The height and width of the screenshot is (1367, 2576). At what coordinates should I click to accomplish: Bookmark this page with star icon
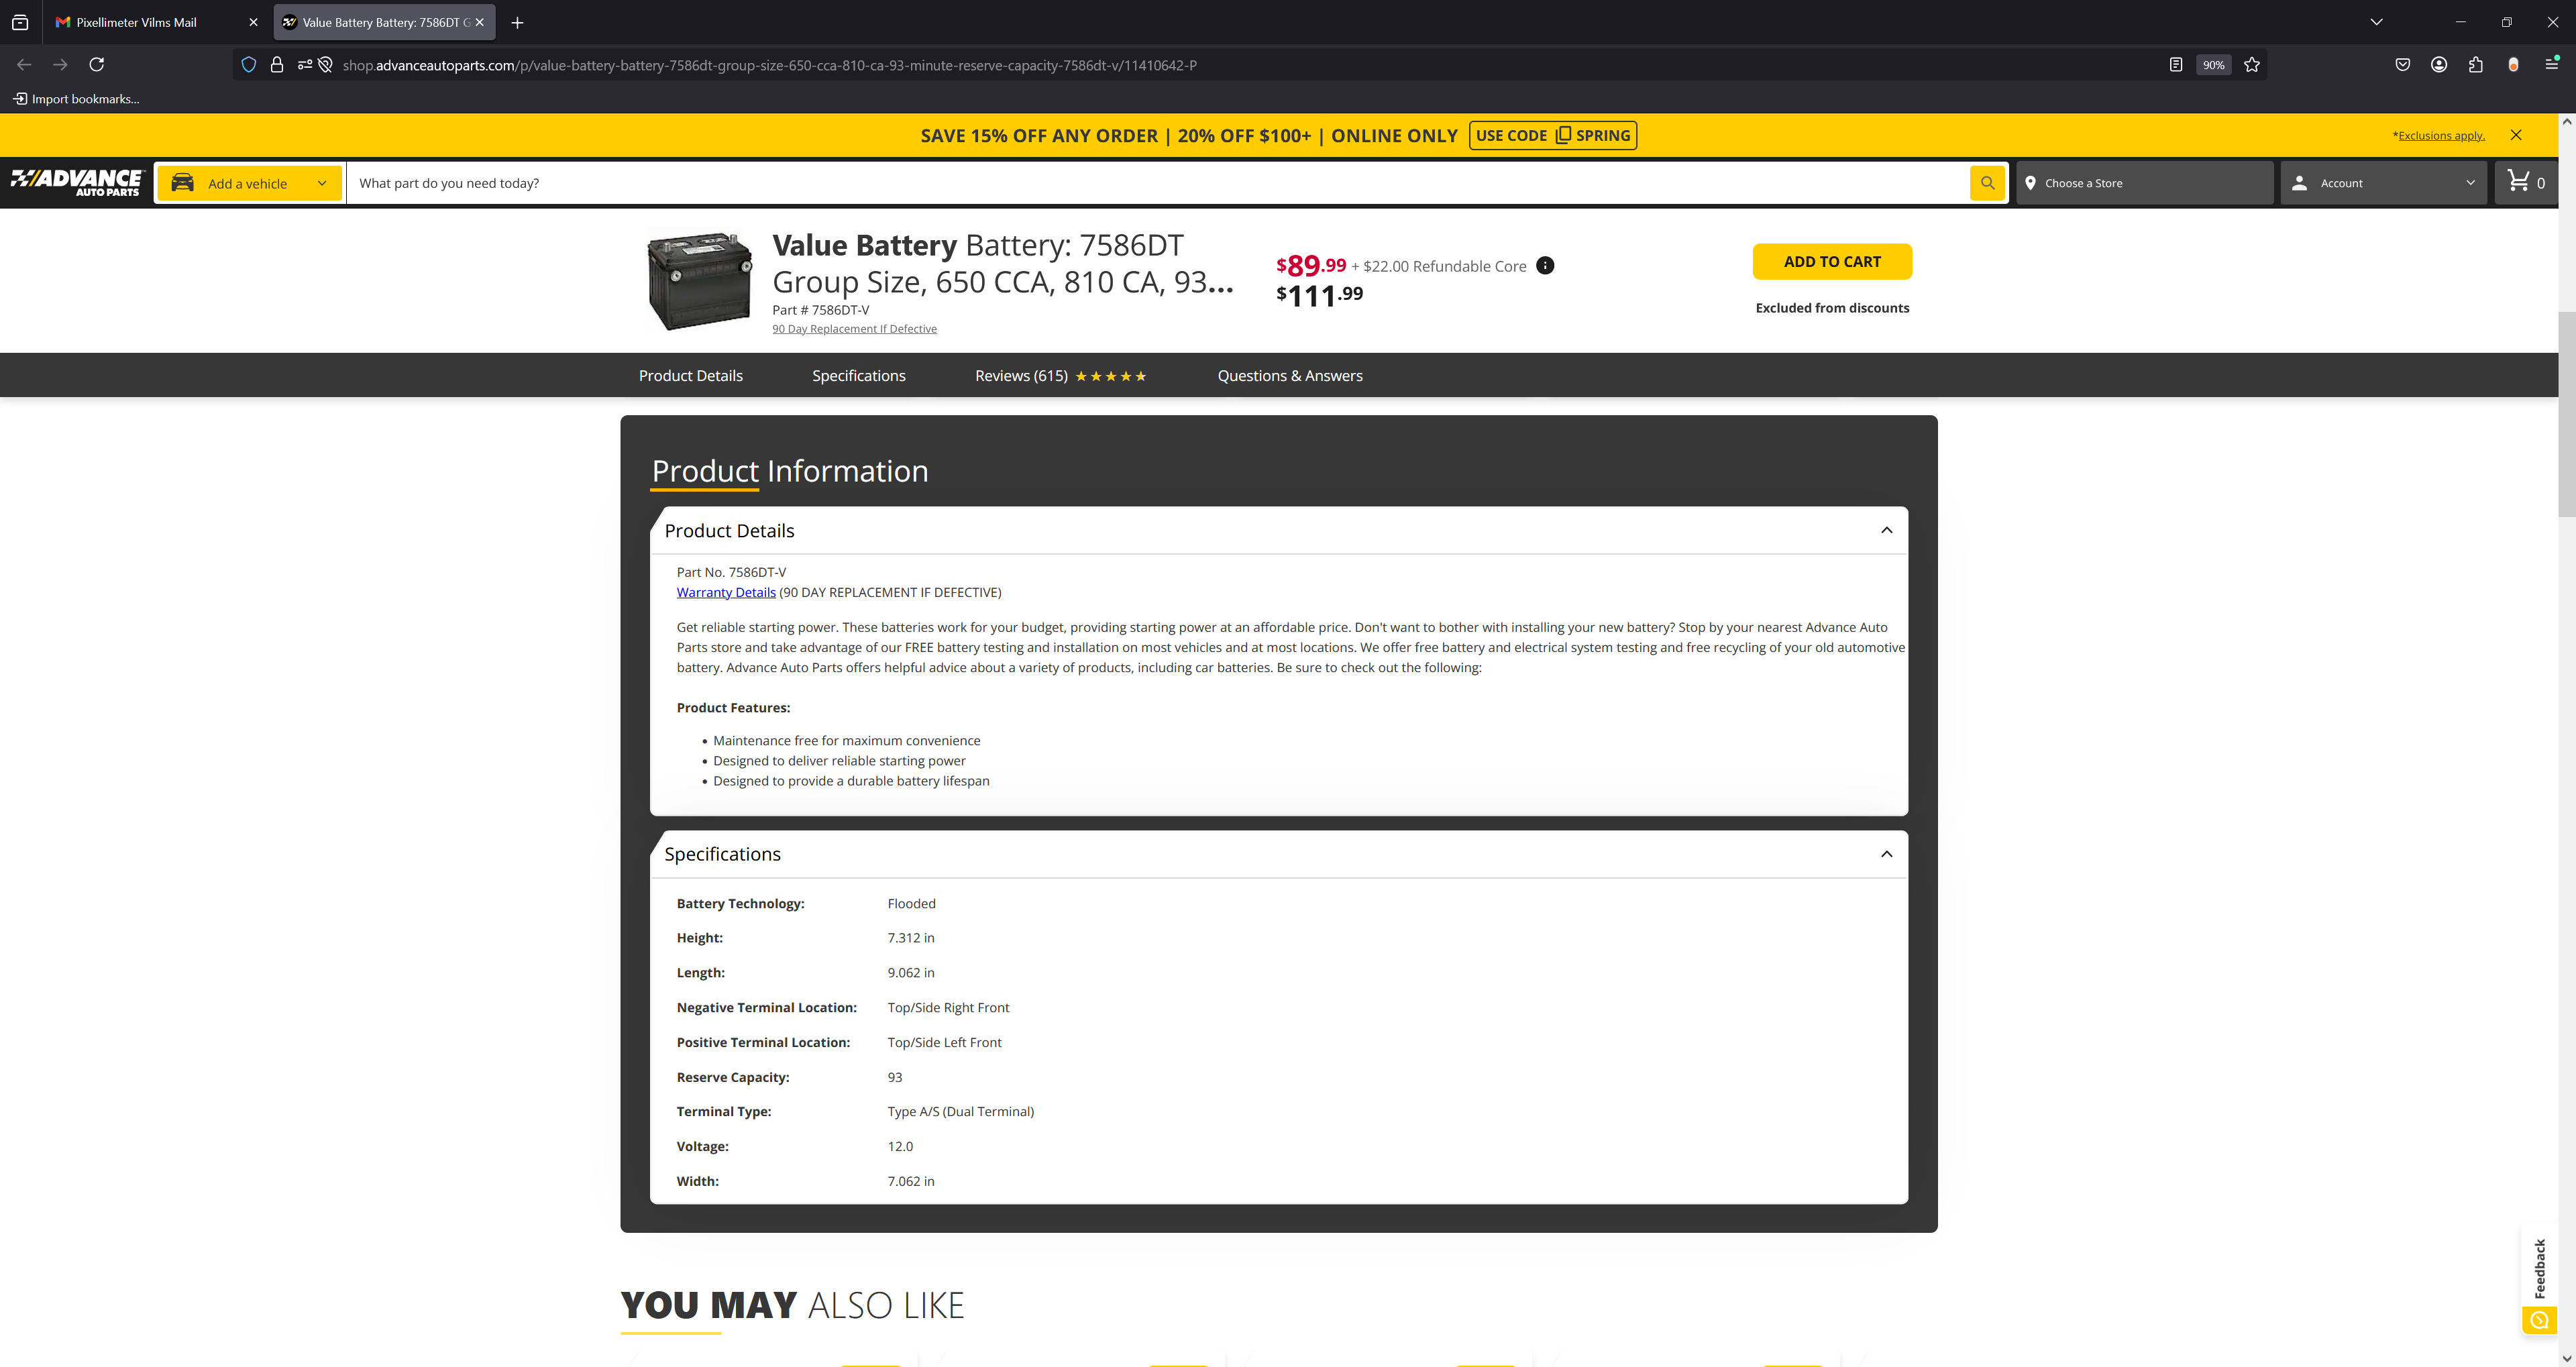2251,65
